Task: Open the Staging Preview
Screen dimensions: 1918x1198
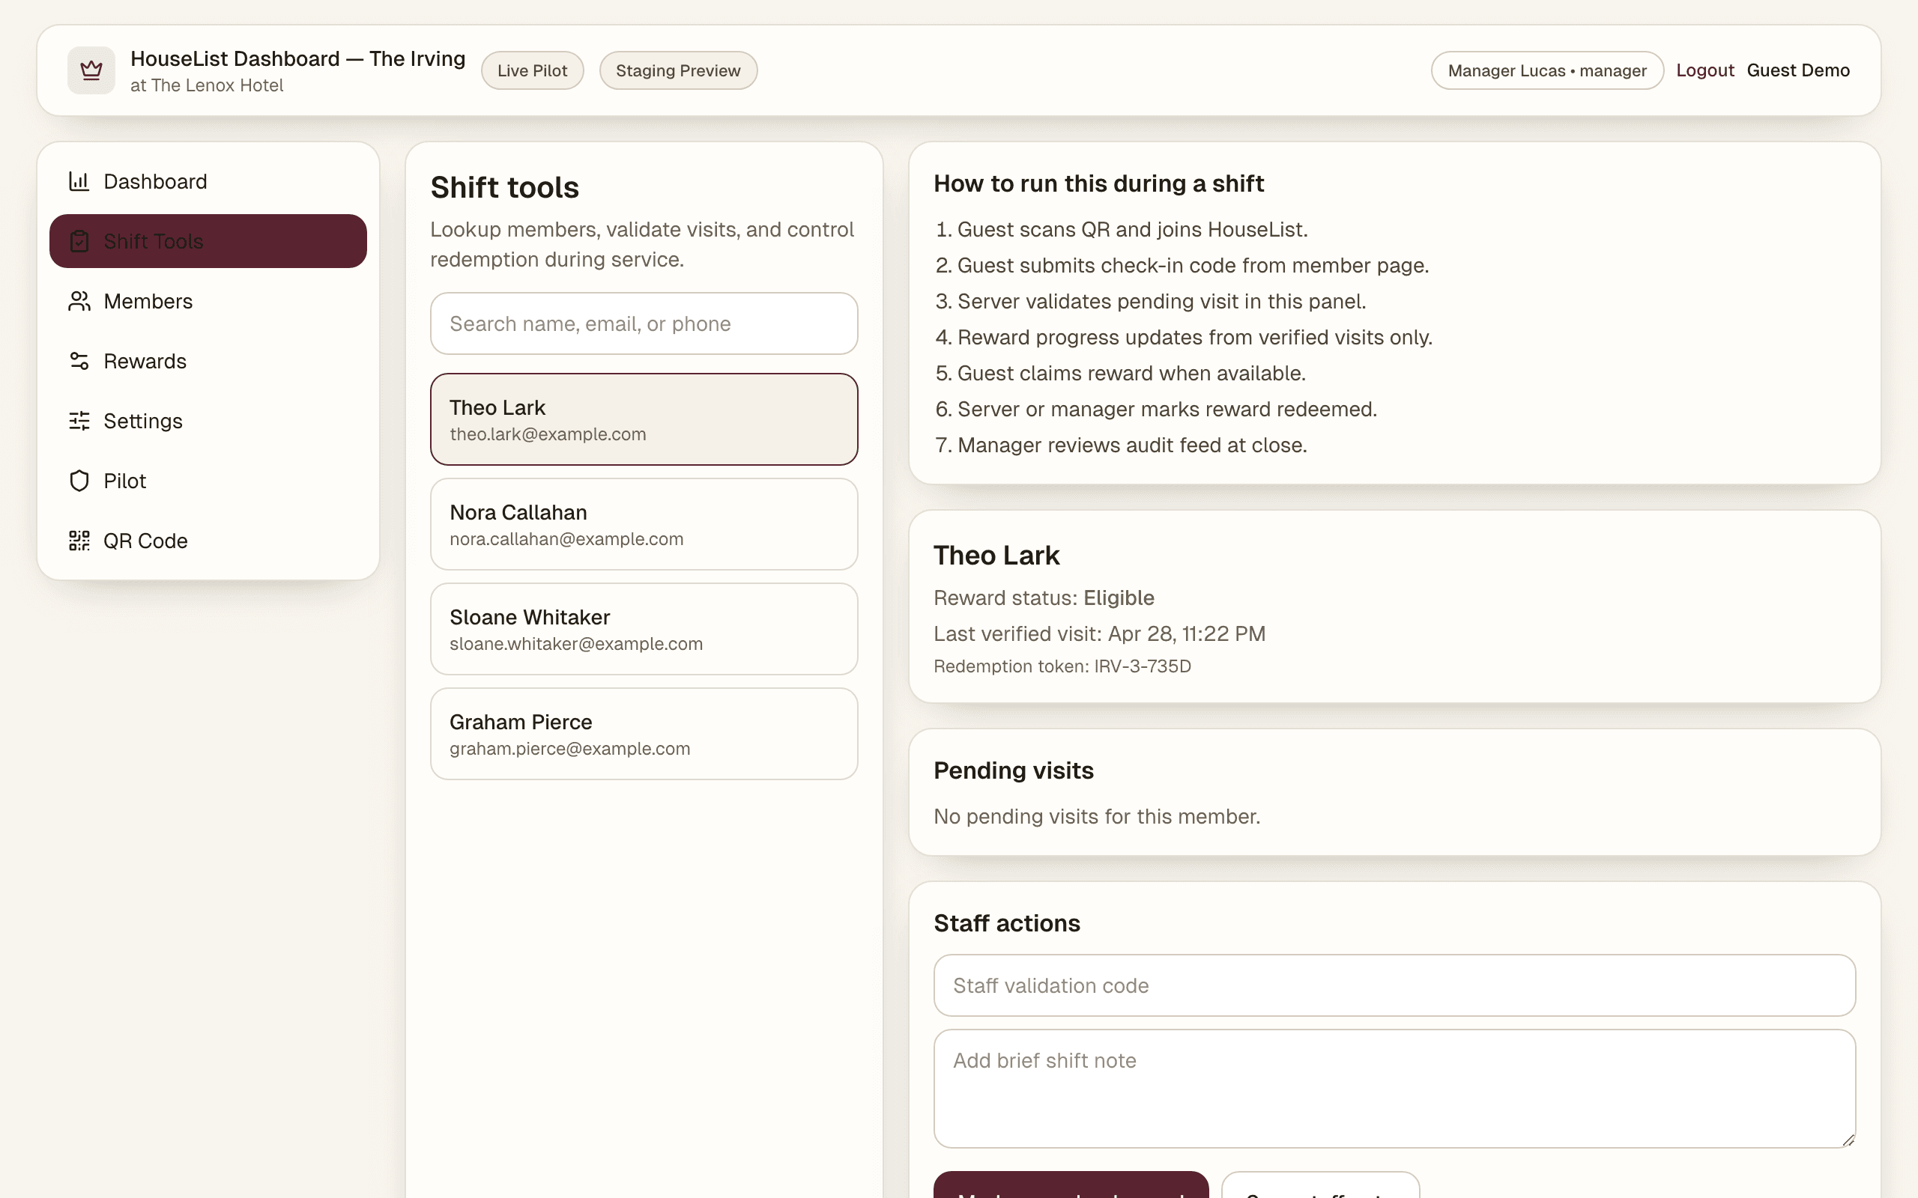Action: [677, 70]
